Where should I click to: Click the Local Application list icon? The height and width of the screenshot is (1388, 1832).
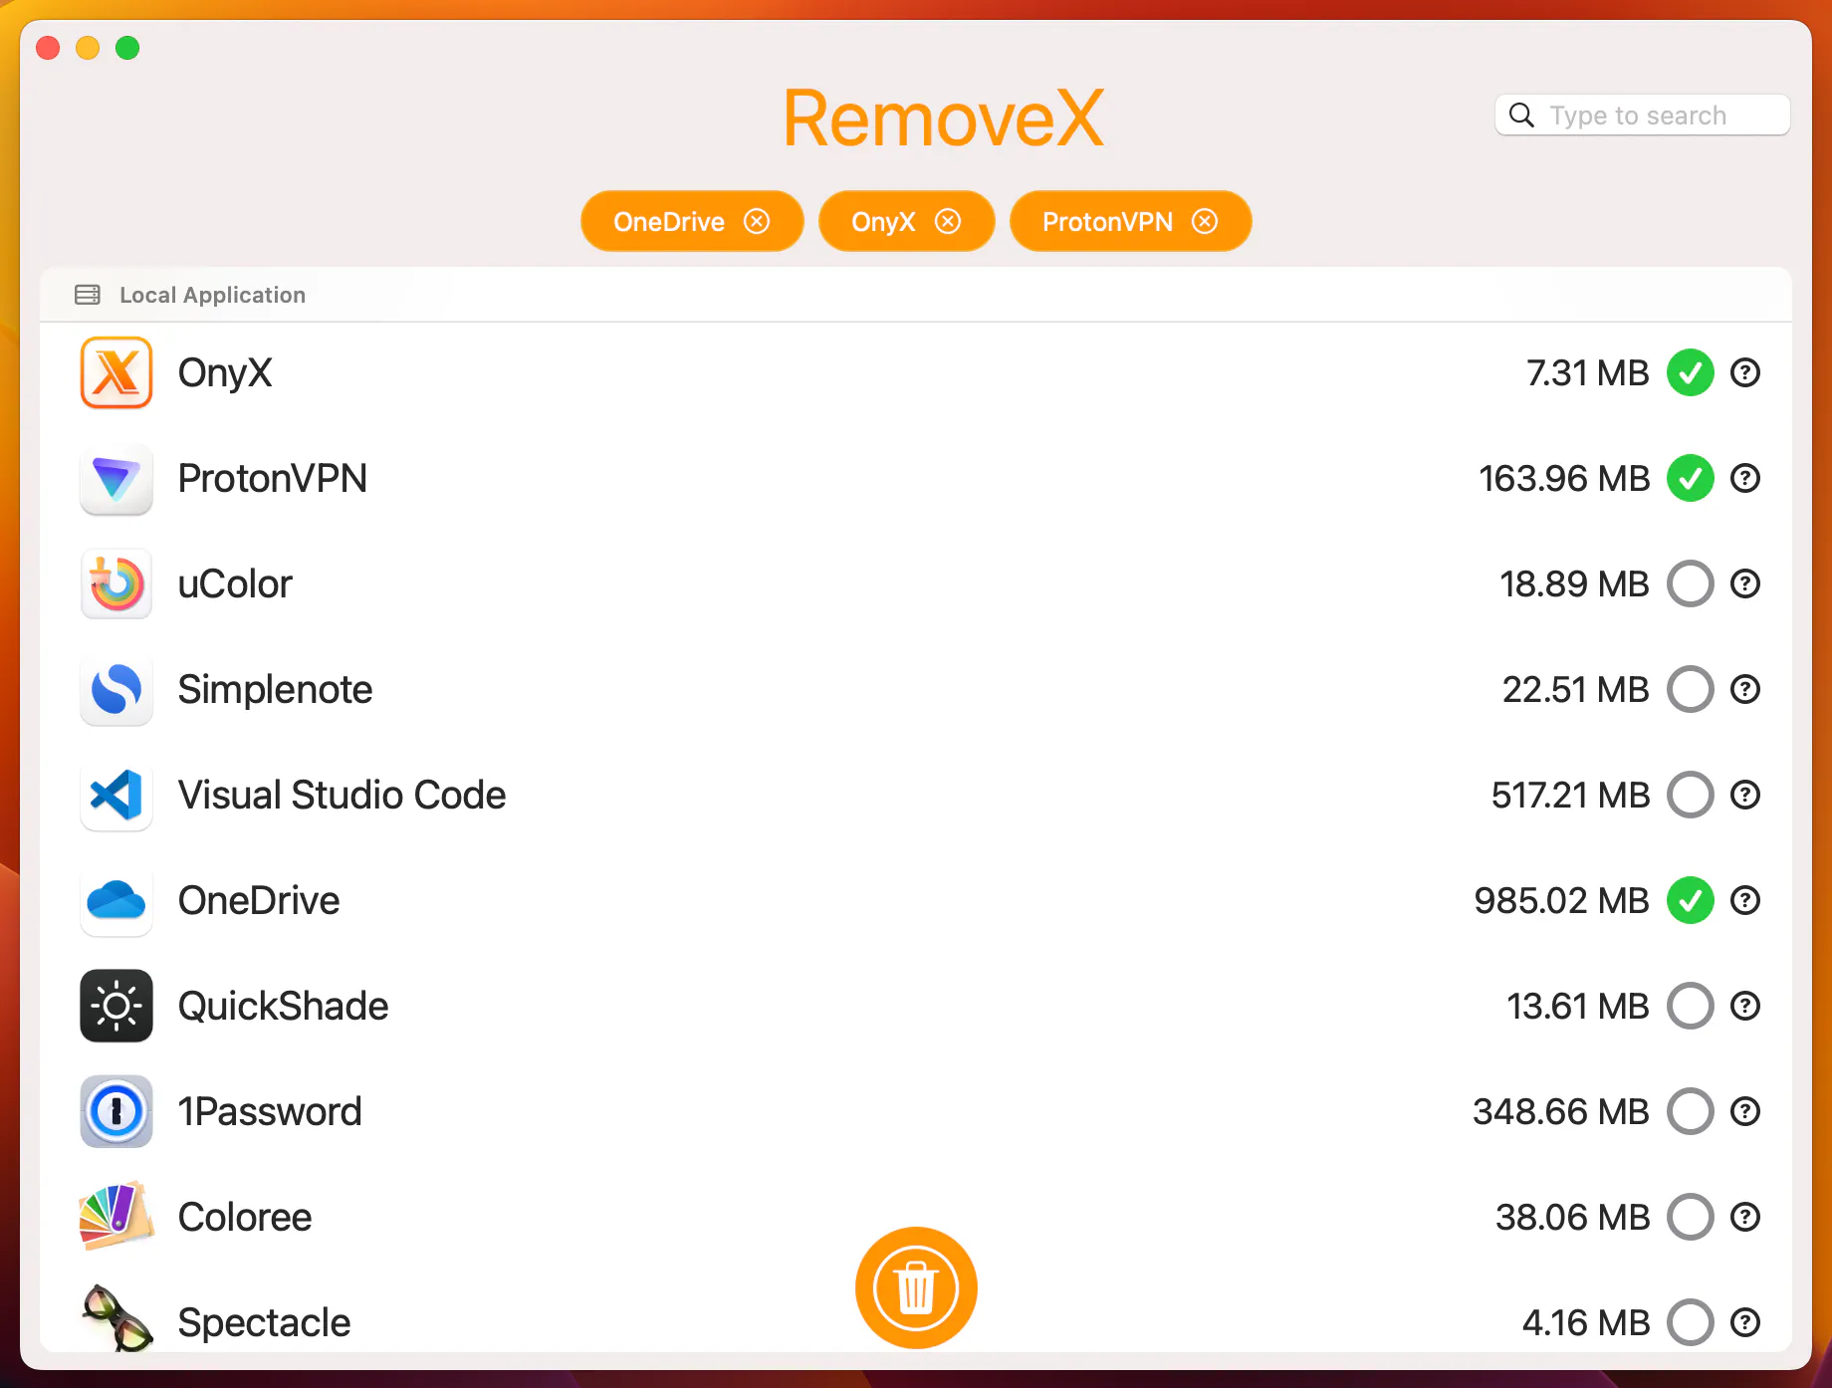(x=88, y=295)
